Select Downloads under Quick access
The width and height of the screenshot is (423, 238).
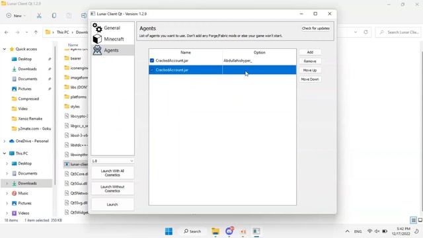coord(27,69)
